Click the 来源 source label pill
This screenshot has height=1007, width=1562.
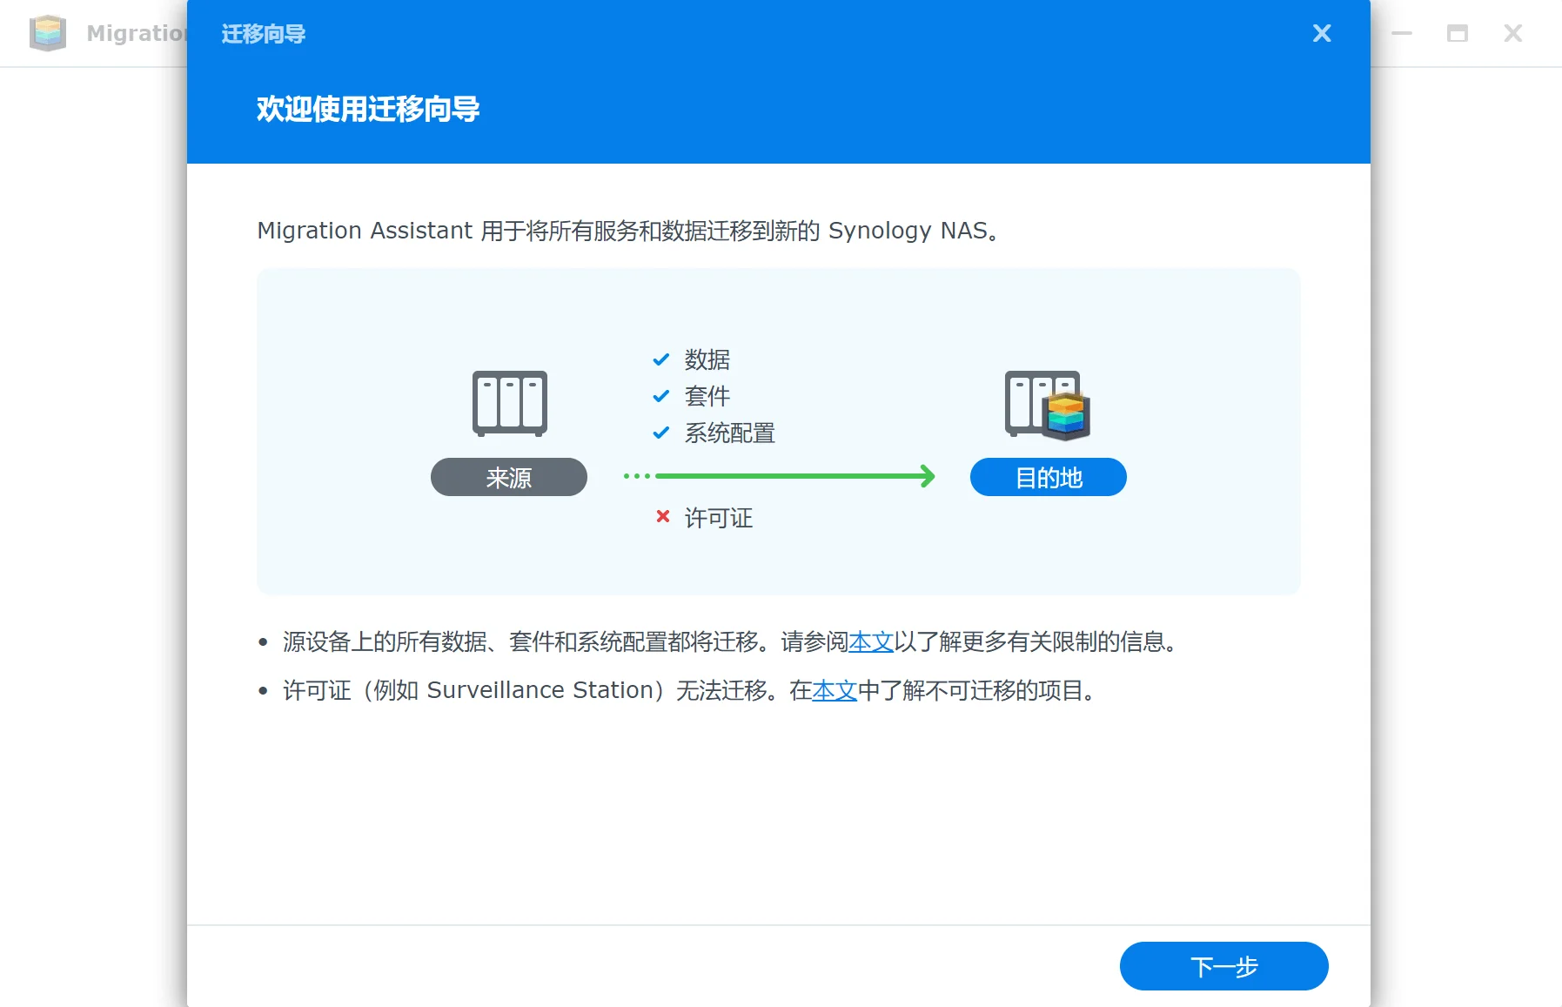[x=508, y=477]
